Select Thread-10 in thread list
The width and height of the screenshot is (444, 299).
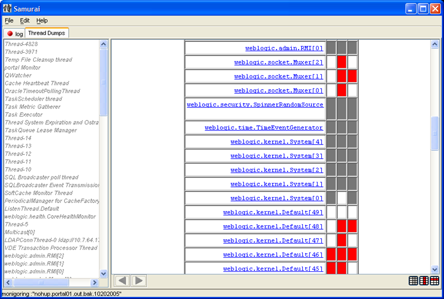tap(18, 170)
